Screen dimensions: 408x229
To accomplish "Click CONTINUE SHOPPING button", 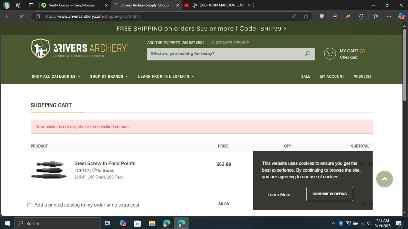I will [x=330, y=194].
